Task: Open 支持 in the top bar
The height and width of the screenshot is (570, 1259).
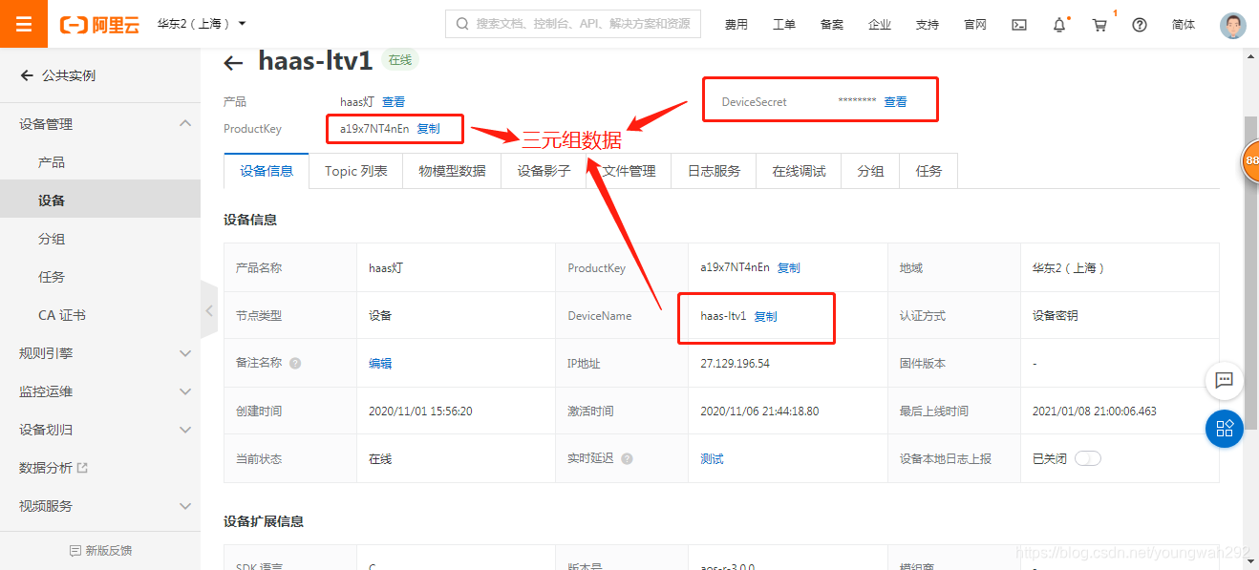Action: point(927,25)
